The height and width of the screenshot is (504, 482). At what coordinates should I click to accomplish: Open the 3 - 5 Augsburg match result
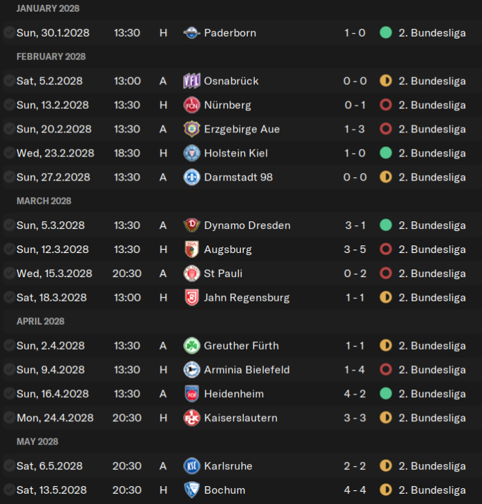coord(355,250)
